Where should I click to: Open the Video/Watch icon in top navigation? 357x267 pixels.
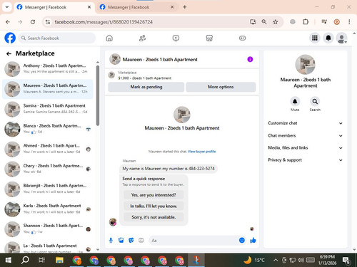176,38
